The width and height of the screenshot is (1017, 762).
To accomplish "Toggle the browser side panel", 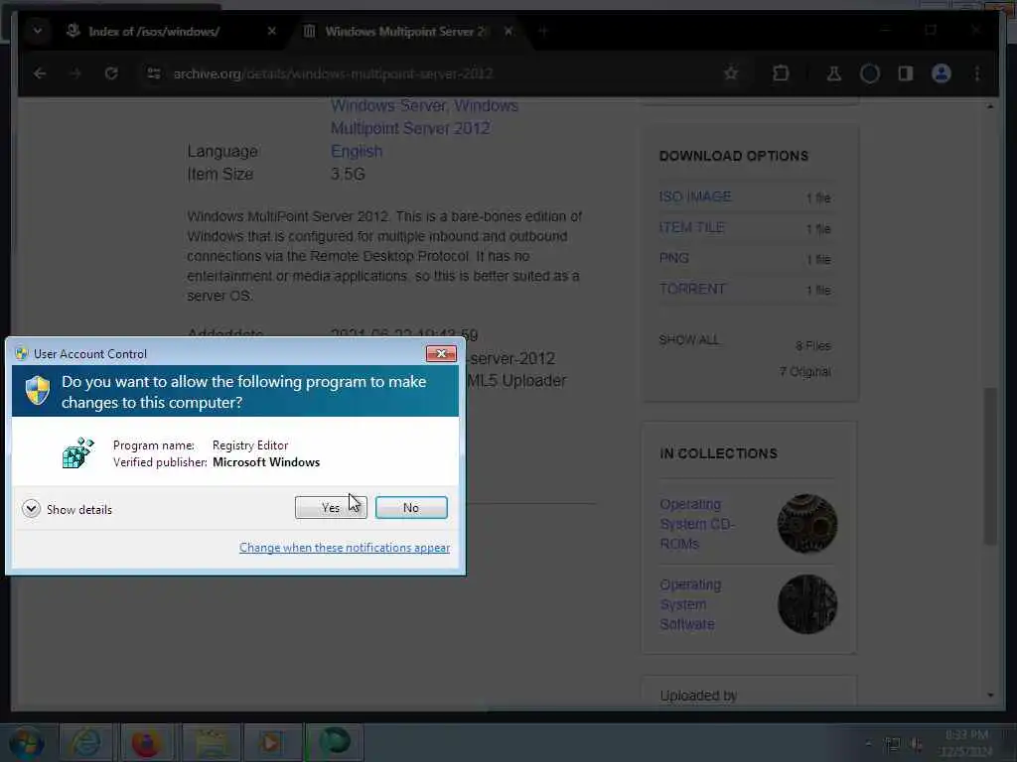I will click(x=906, y=73).
